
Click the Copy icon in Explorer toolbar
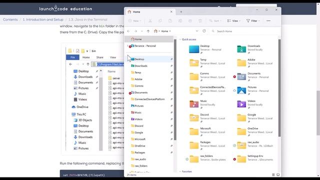160,21
